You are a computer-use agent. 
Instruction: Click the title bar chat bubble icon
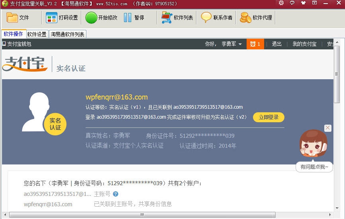(x=292, y=3)
